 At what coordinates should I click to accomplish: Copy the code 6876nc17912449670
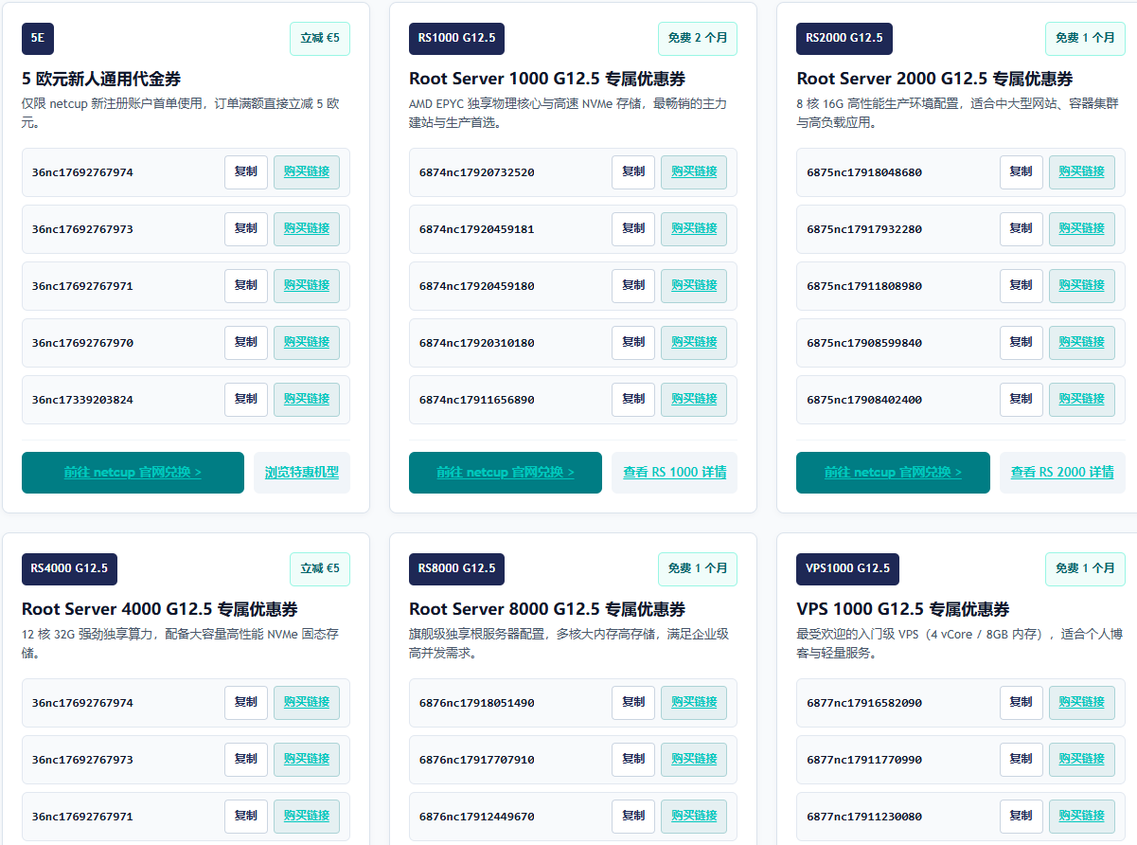pyautogui.click(x=633, y=817)
